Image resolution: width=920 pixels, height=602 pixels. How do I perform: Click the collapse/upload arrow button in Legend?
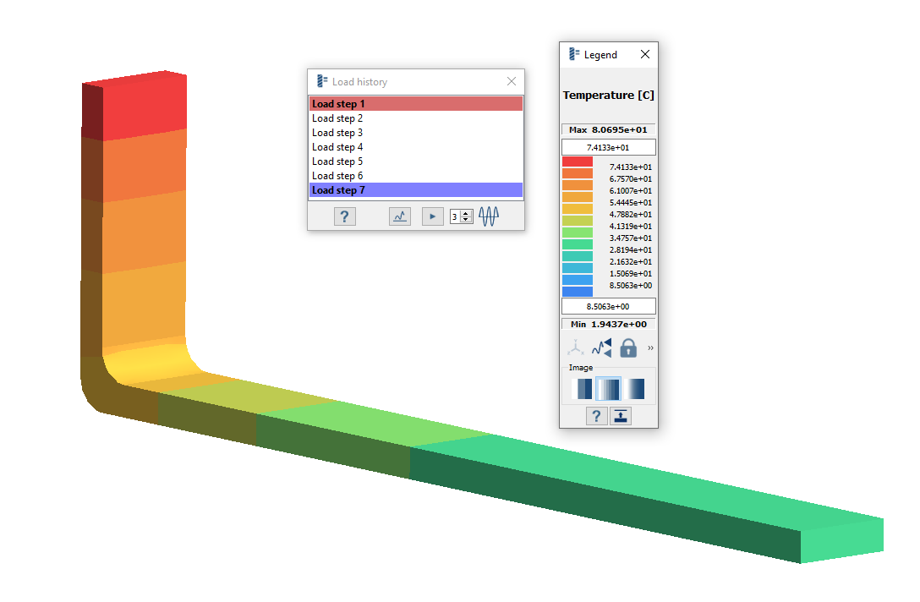(621, 415)
